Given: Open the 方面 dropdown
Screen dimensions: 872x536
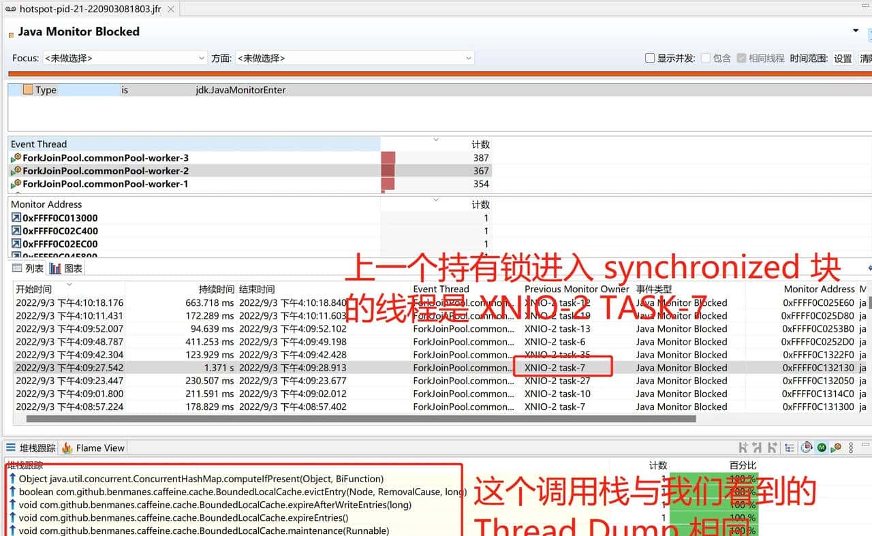Looking at the screenshot, I should [x=354, y=59].
